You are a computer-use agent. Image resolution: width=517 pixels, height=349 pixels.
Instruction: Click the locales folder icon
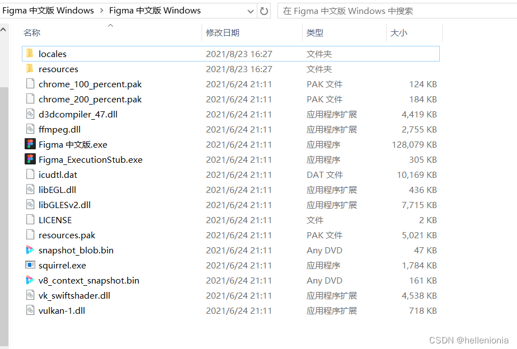pyautogui.click(x=30, y=53)
